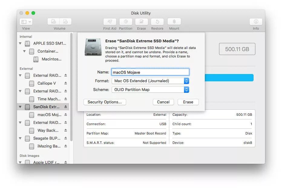The image size is (282, 188).
Task: Select macOS Moj... volume in sidebar
Action: 49,115
